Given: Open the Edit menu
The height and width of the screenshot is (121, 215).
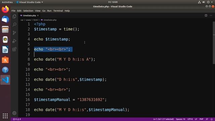Looking at the screenshot, I should [x=19, y=11].
